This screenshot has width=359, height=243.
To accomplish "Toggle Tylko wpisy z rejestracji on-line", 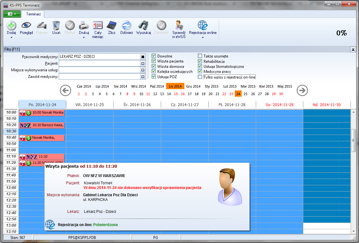I will pyautogui.click(x=200, y=77).
